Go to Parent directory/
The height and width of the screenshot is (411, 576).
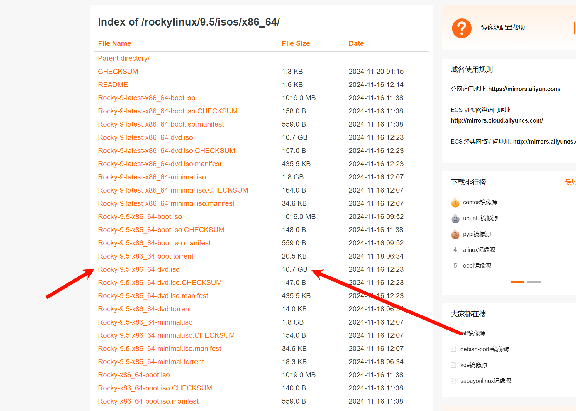point(123,58)
